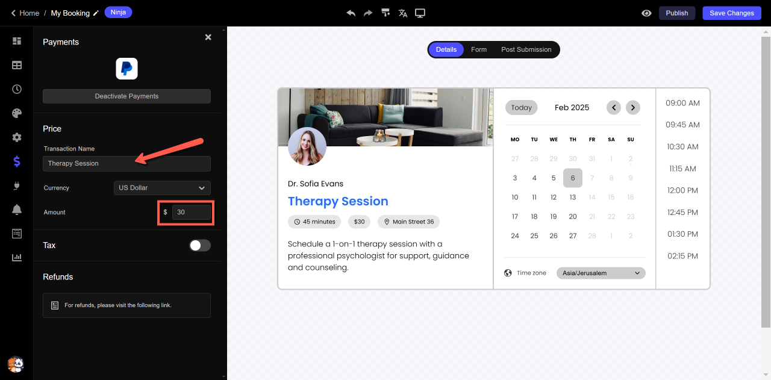Open the integrations plug sidebar icon

[x=17, y=185]
